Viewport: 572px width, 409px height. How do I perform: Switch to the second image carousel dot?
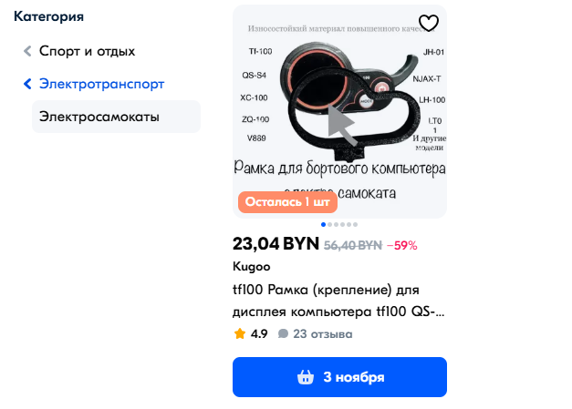tap(329, 224)
